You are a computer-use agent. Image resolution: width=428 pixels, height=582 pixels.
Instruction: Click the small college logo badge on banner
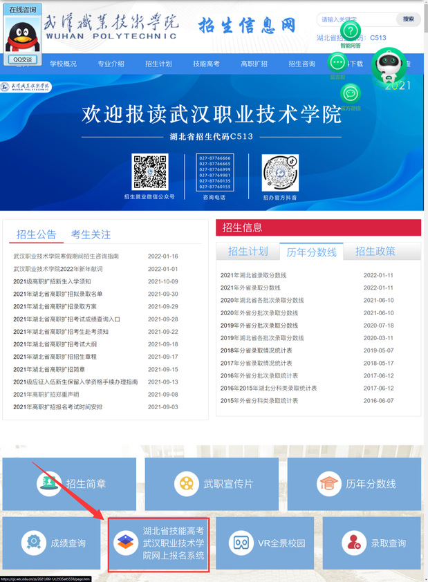(x=26, y=87)
